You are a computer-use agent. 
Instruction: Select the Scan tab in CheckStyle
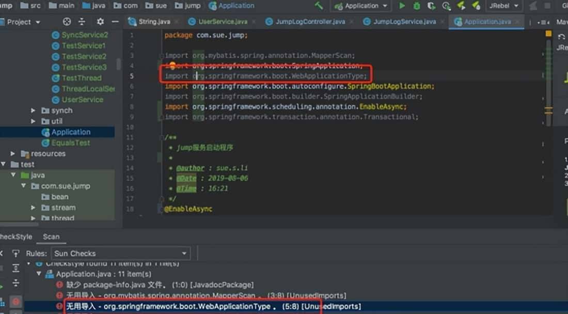[51, 237]
